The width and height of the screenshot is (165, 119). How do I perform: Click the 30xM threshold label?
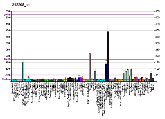click(x=7, y=15)
